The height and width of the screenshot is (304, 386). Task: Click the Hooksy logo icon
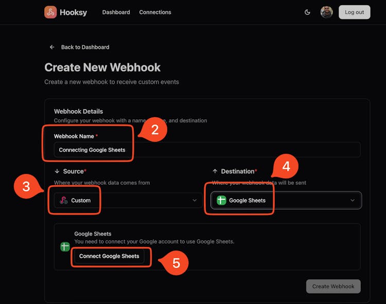coord(50,12)
